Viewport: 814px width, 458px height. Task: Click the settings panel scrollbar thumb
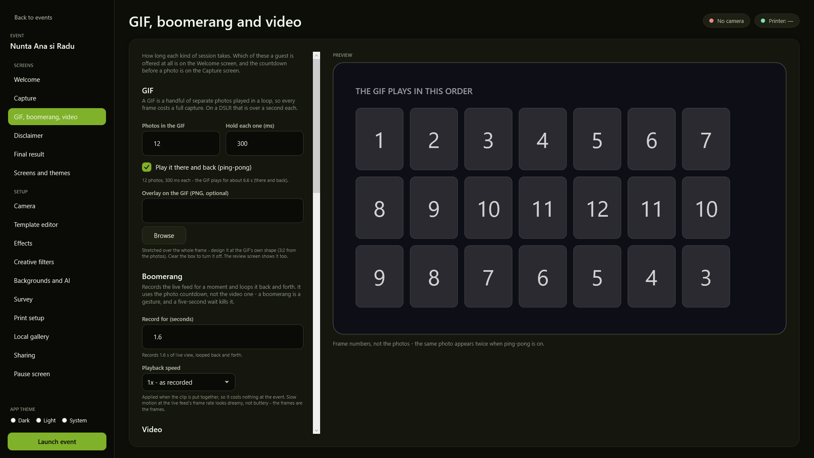316,126
